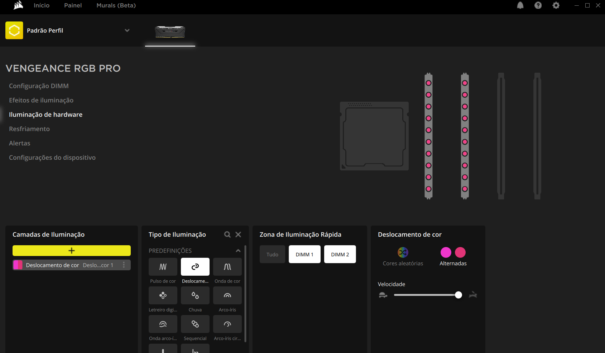Add a new lighting layer
Viewport: 605px width, 353px height.
[x=72, y=251]
